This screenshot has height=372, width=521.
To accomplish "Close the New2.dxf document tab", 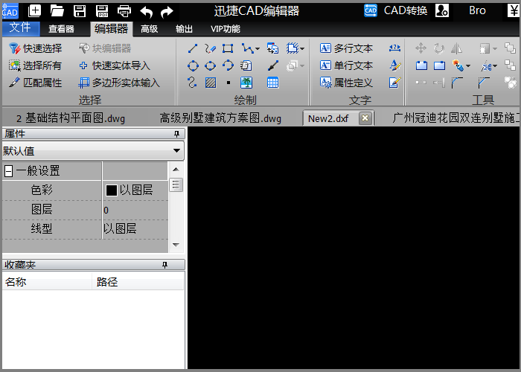I will [365, 118].
